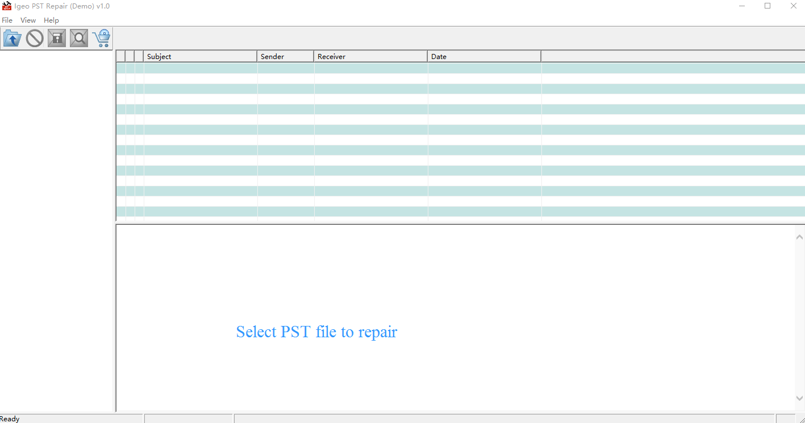Screen dimensions: 805x423
Task: Click the first narrow column header
Action: coord(120,57)
